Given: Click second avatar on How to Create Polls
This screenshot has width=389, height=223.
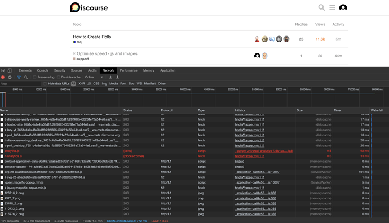Looking at the screenshot, I should (x=264, y=39).
